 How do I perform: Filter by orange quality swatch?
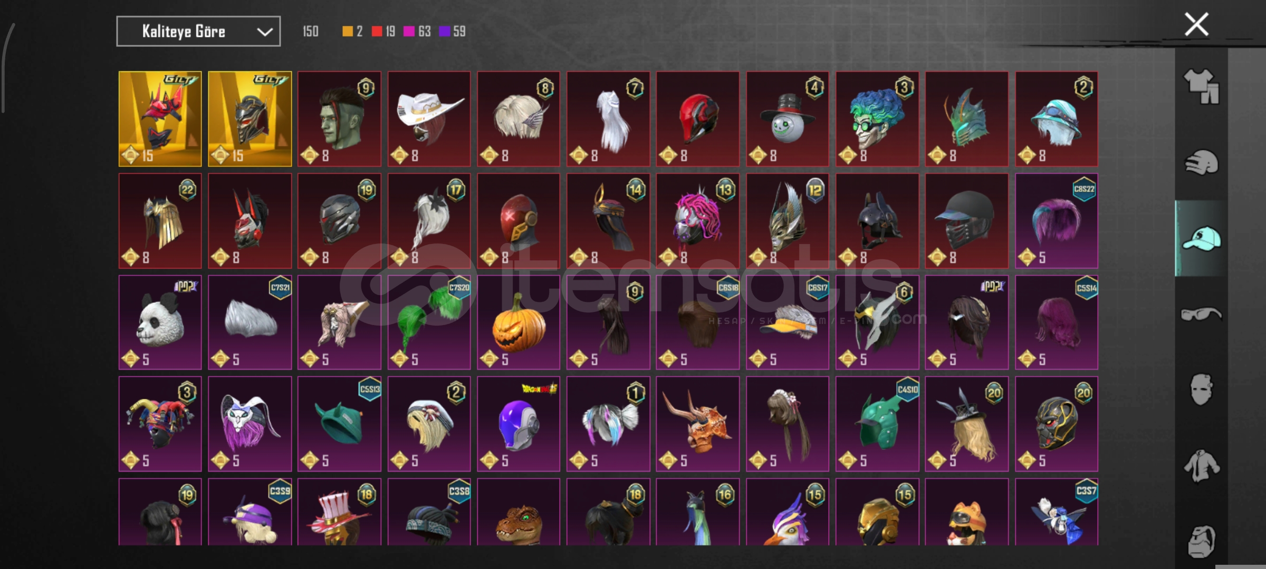pos(348,32)
